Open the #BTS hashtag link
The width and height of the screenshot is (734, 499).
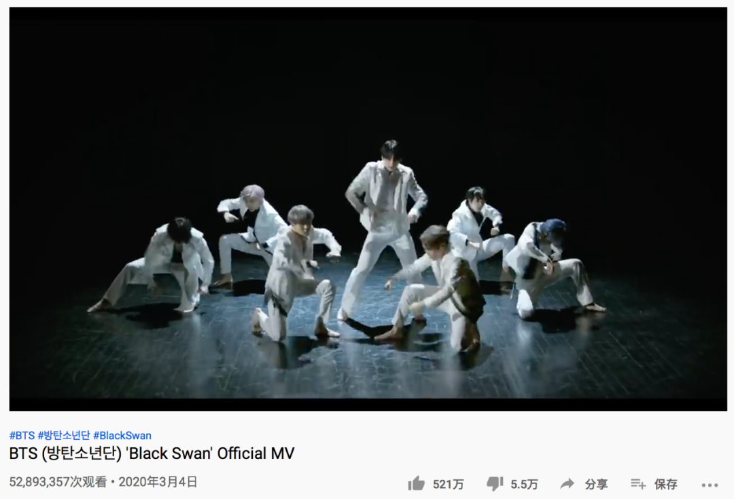(x=22, y=435)
